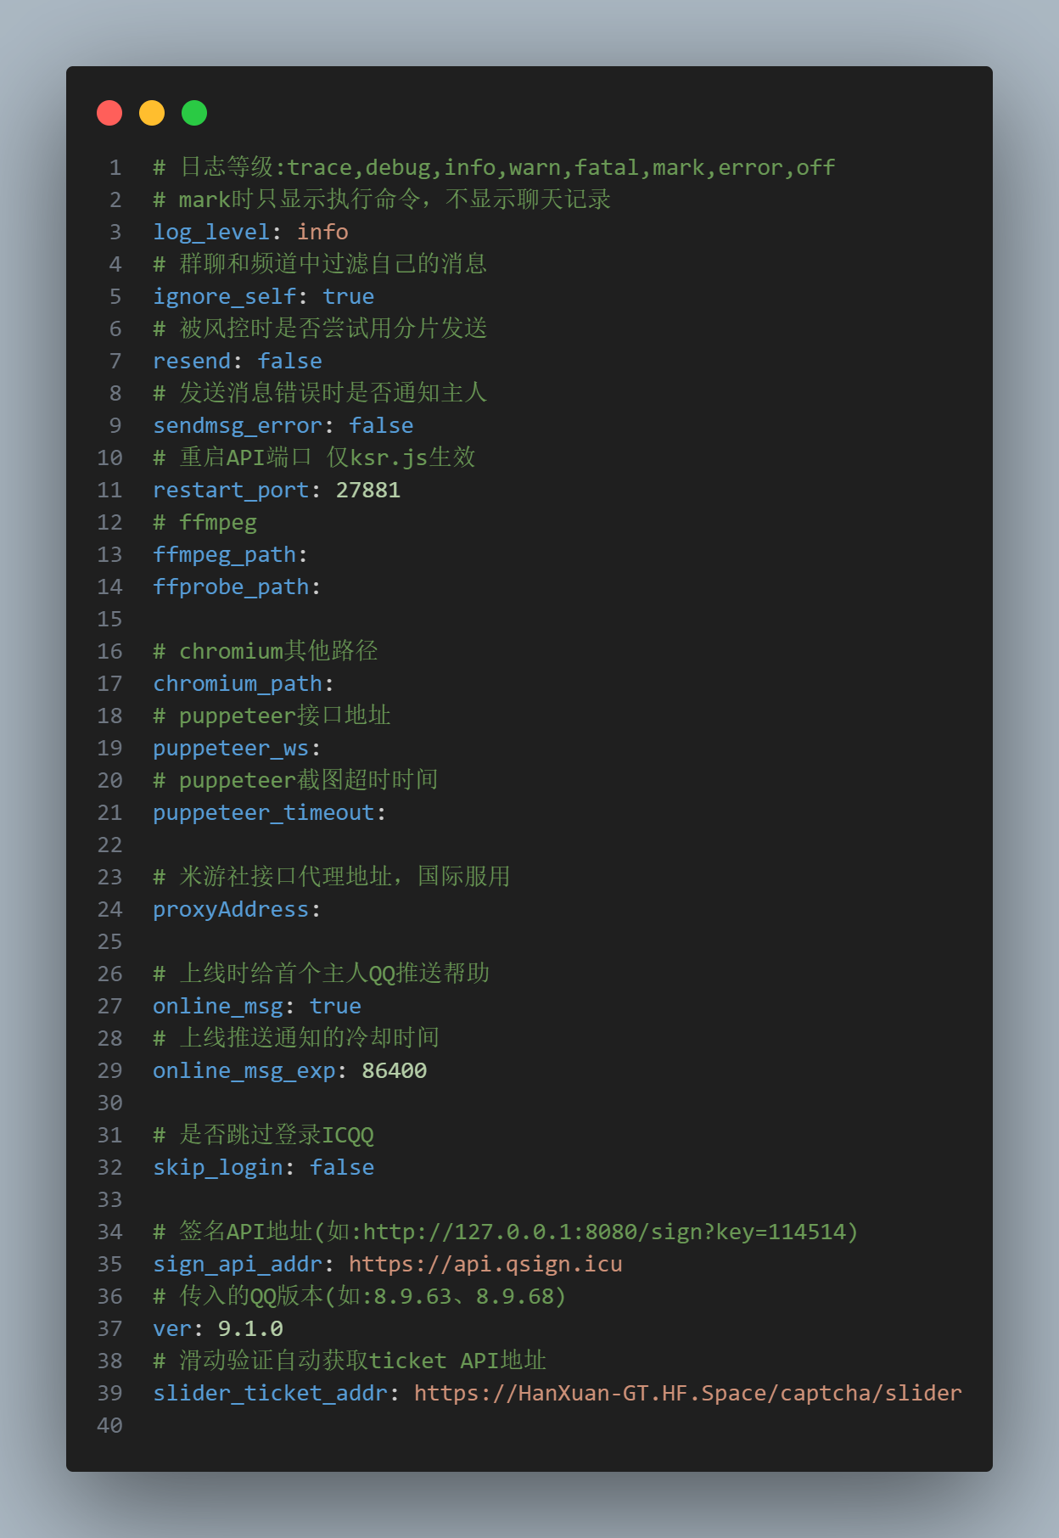This screenshot has width=1059, height=1538.
Task: Click the restart_port number 27881
Action: [367, 490]
